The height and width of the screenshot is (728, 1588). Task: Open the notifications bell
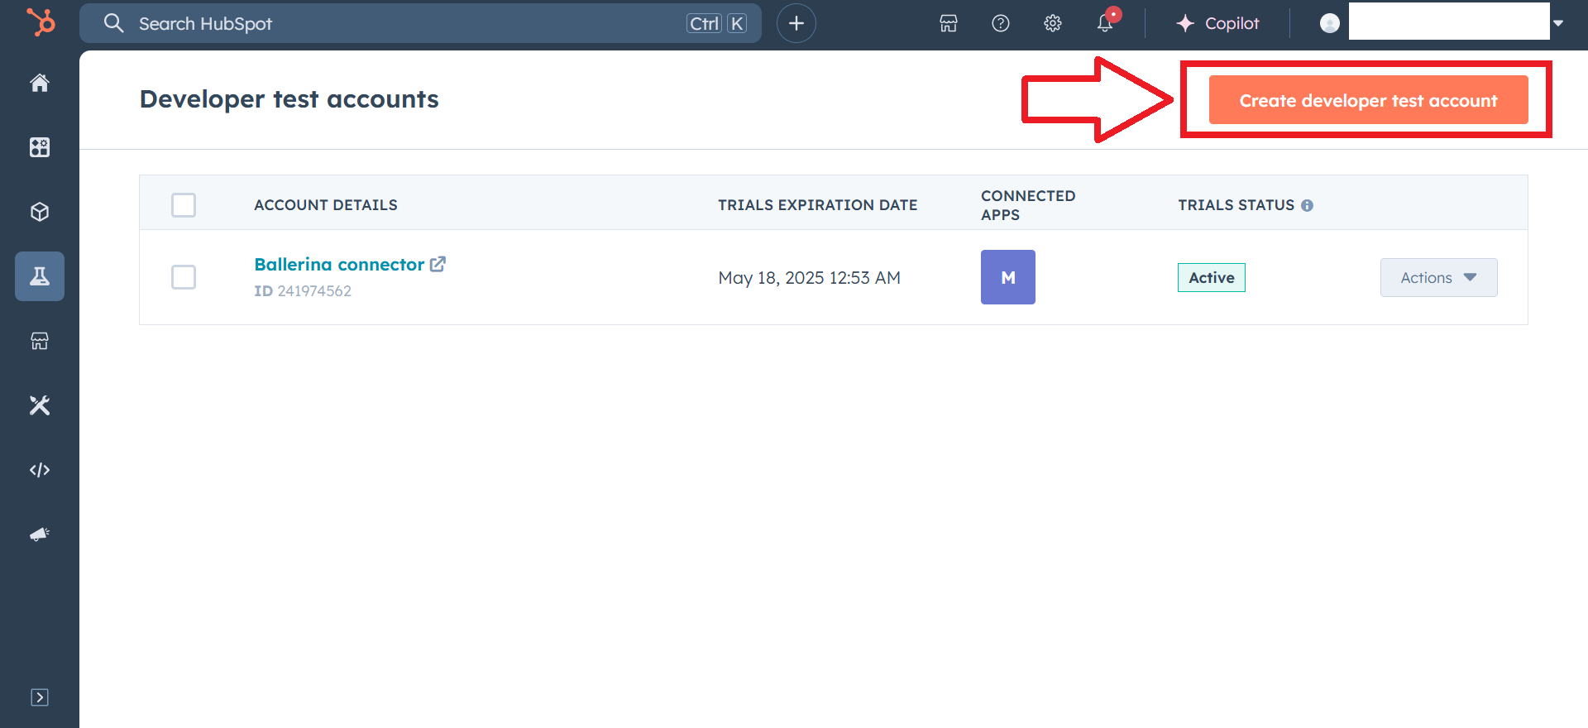[x=1105, y=23]
